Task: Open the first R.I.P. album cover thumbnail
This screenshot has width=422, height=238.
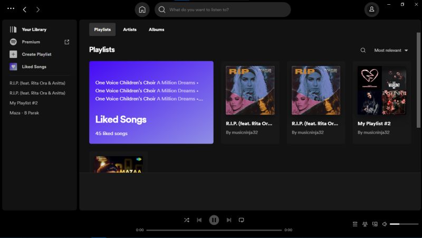Action: click(250, 90)
